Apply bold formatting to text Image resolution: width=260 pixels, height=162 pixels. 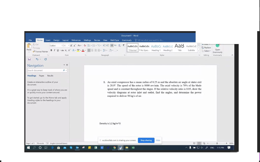(x=51, y=50)
